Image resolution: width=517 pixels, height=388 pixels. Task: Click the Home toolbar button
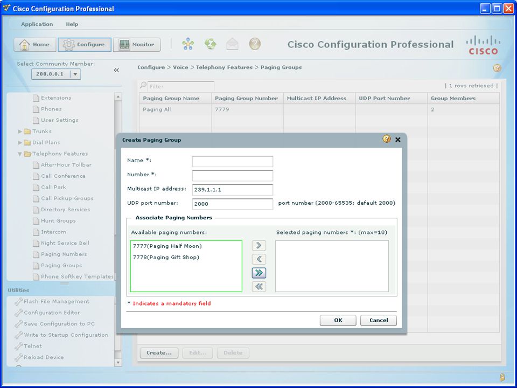tap(35, 45)
